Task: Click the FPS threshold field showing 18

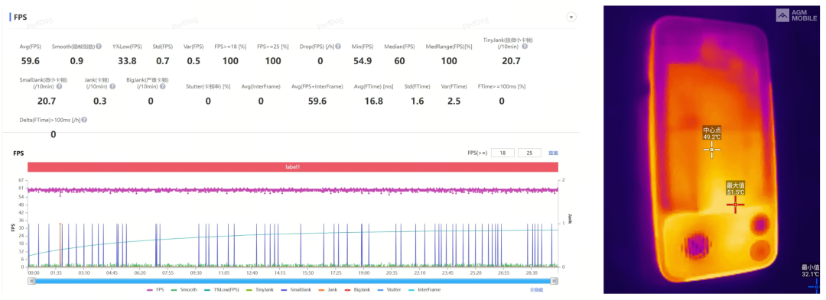Action: pyautogui.click(x=502, y=153)
